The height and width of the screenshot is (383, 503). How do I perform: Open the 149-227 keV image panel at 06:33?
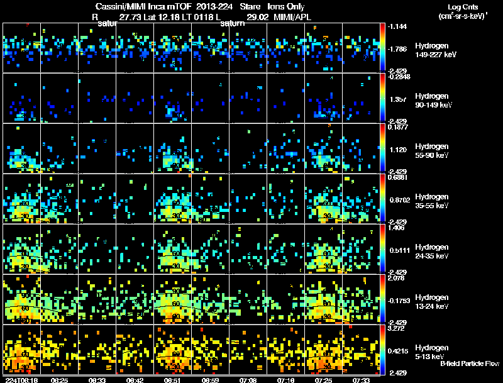click(97, 47)
